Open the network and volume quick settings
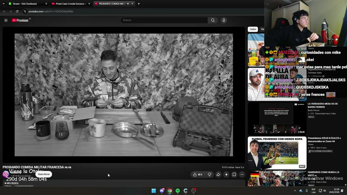The width and height of the screenshot is (347, 195). 322,191
